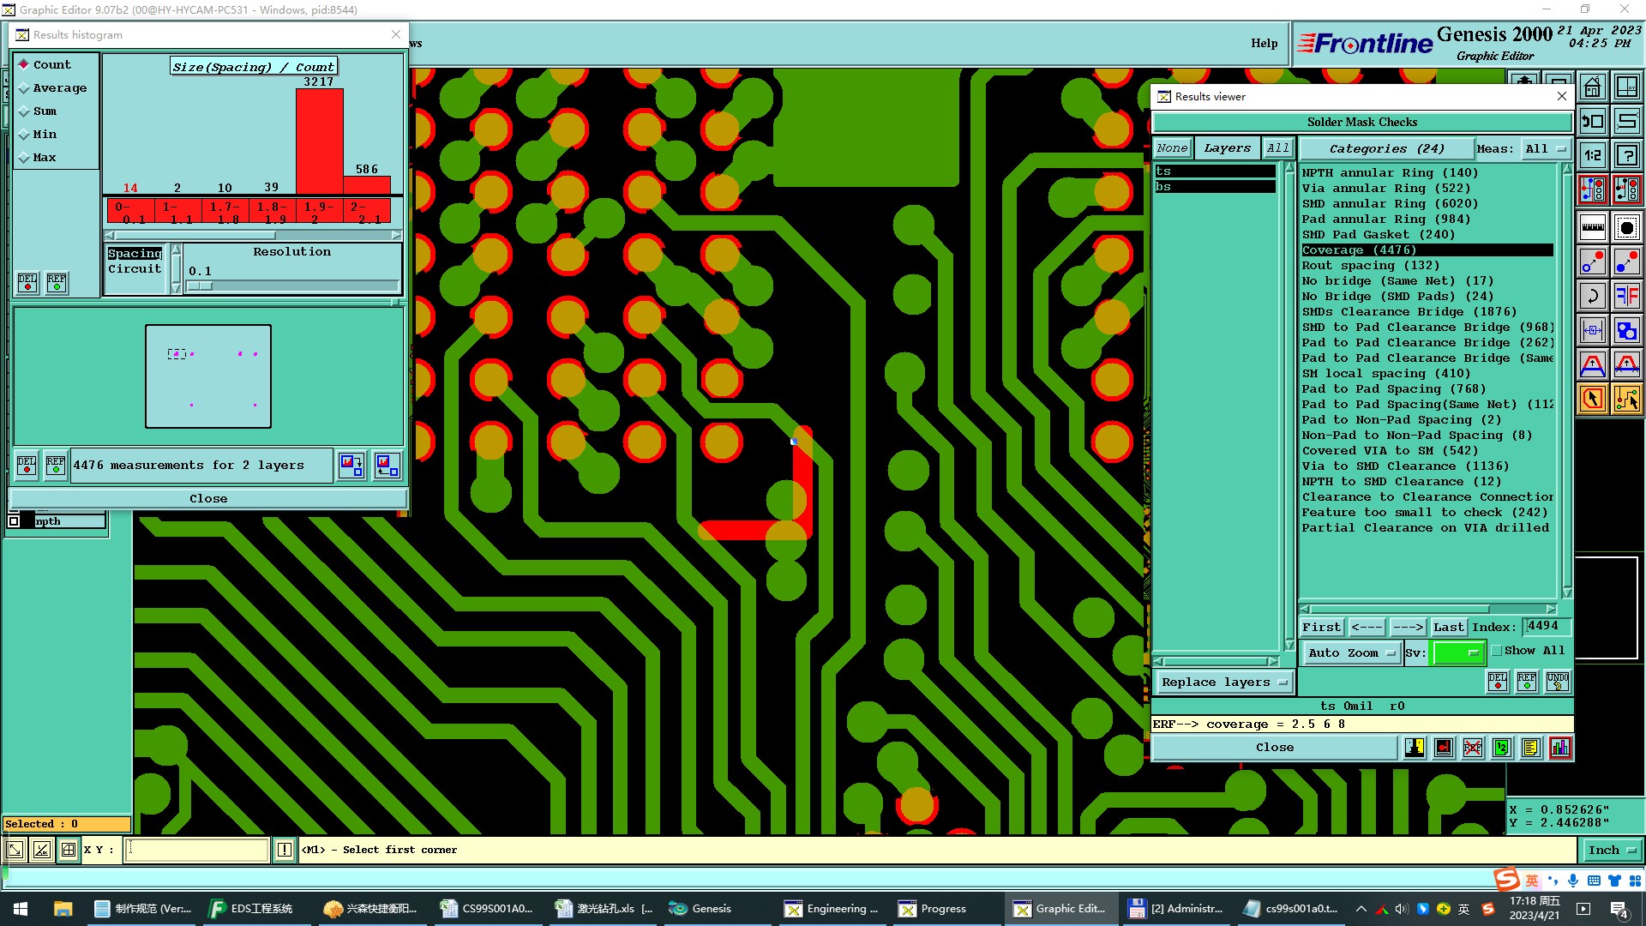Select the measure ruler tool icon
The image size is (1646, 926).
point(1592,227)
